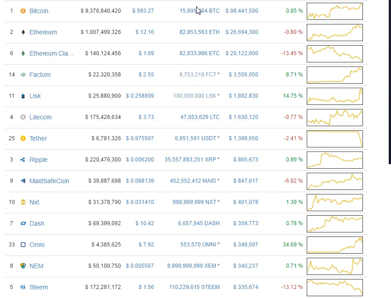Viewport: 391px width, 298px height.
Task: Open the Ethereum name link
Action: (43, 32)
